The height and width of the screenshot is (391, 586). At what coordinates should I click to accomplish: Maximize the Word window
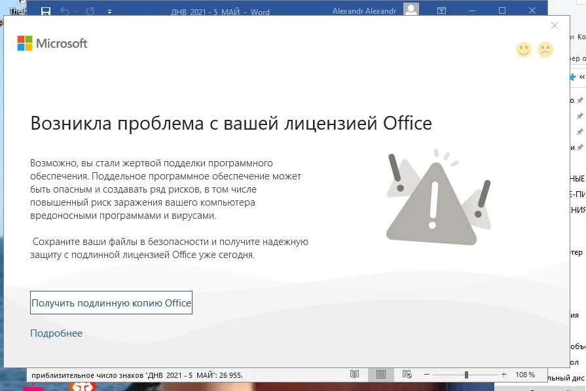point(502,10)
